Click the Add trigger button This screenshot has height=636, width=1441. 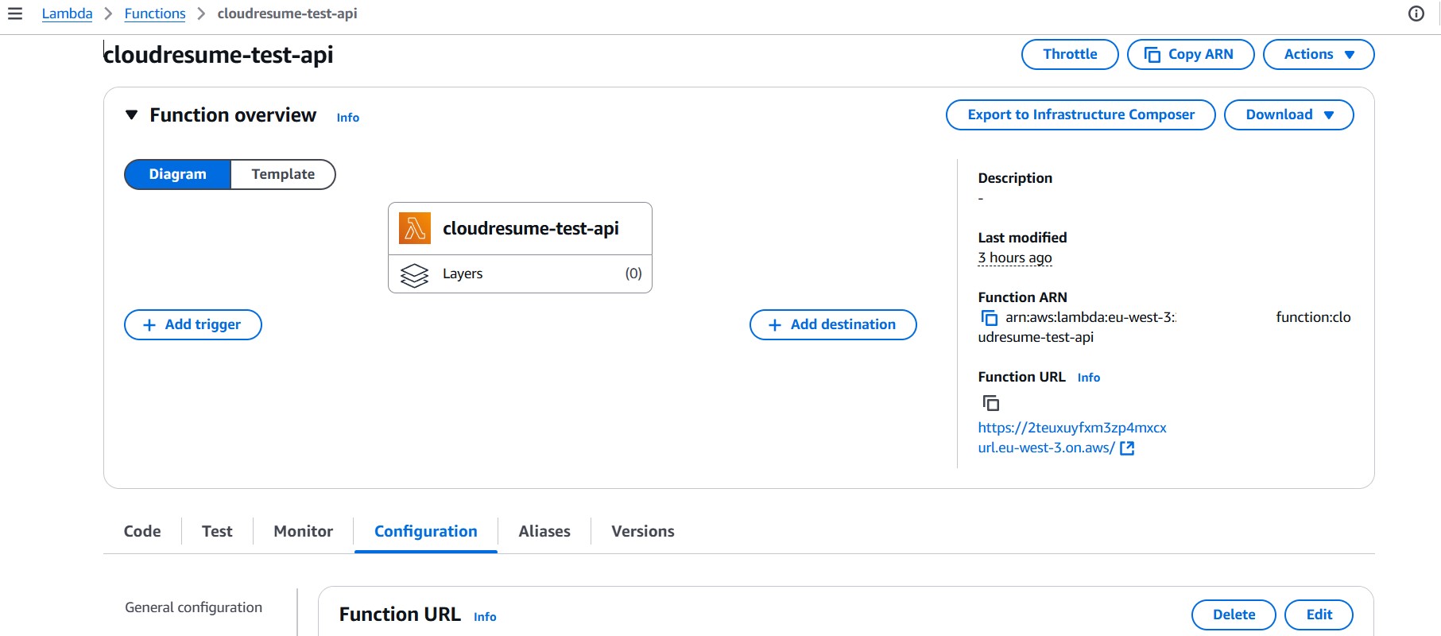(x=193, y=324)
